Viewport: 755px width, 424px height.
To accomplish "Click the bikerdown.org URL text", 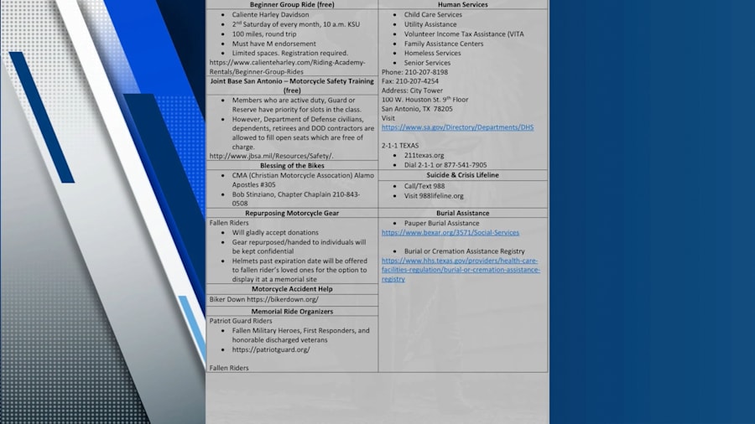I will (x=283, y=299).
